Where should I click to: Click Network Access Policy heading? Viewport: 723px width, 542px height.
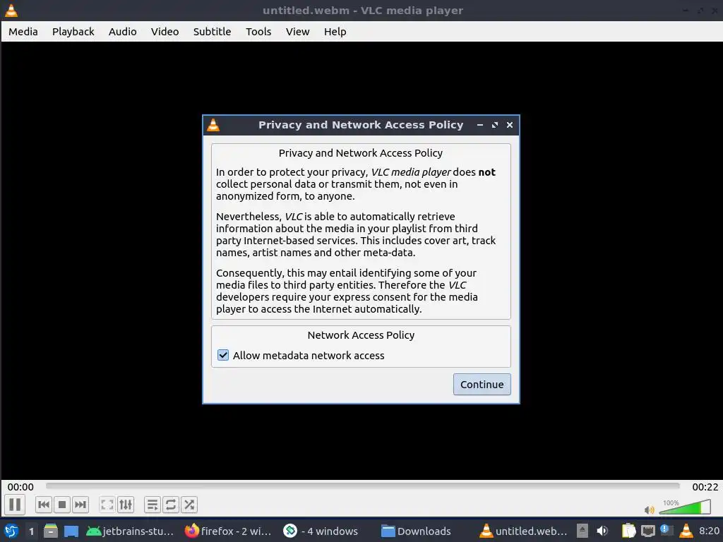pos(361,335)
